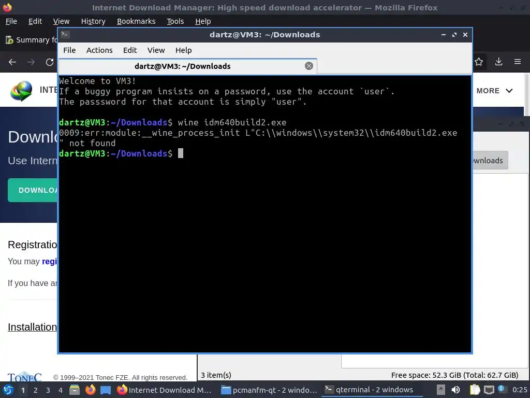Viewport: 530px width, 398px height.
Task: Open the LXQt start menu
Action: point(8,390)
